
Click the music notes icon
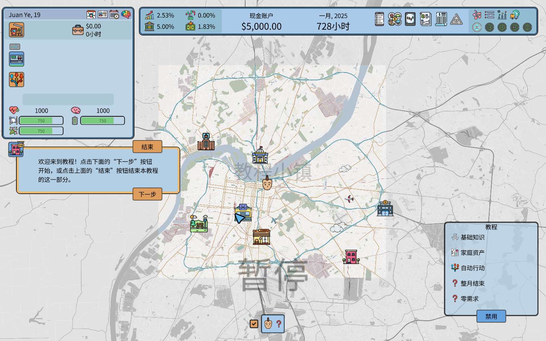pyautogui.click(x=477, y=15)
